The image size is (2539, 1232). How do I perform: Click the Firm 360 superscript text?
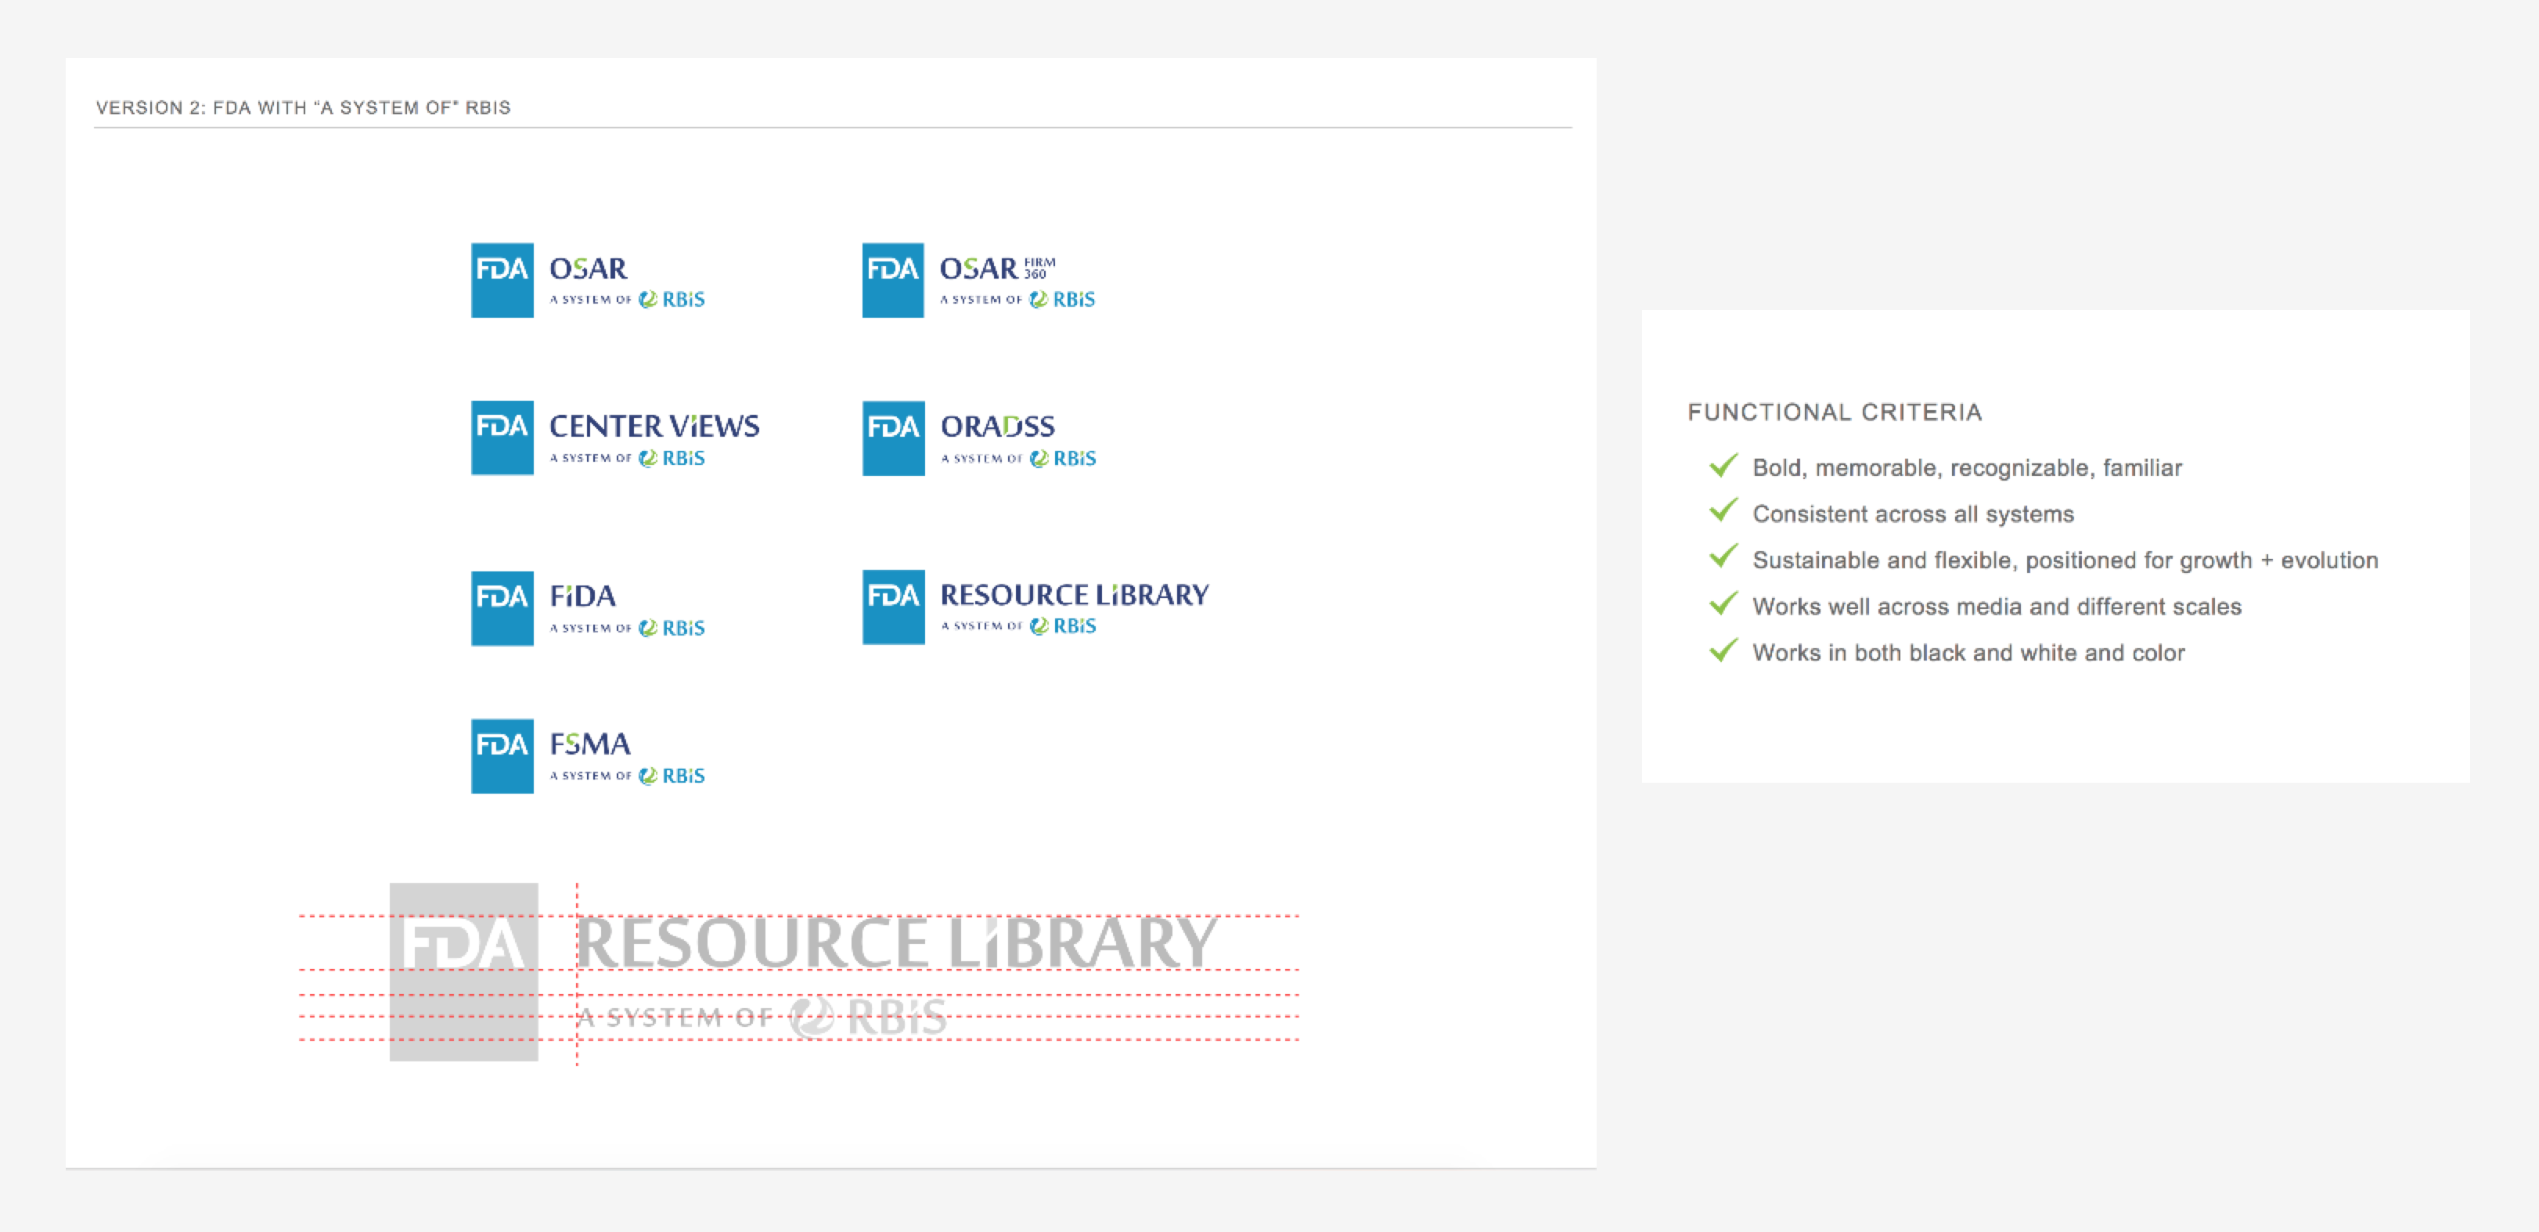[1039, 268]
